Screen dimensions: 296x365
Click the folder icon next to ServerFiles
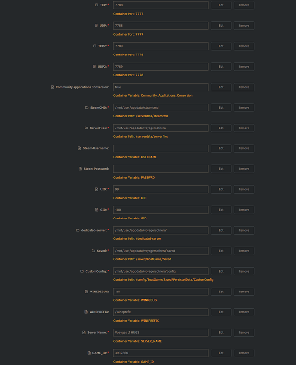(86, 128)
